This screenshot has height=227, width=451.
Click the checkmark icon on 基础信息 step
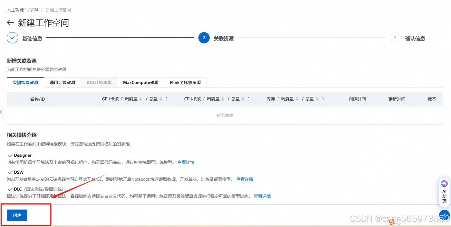coord(12,38)
